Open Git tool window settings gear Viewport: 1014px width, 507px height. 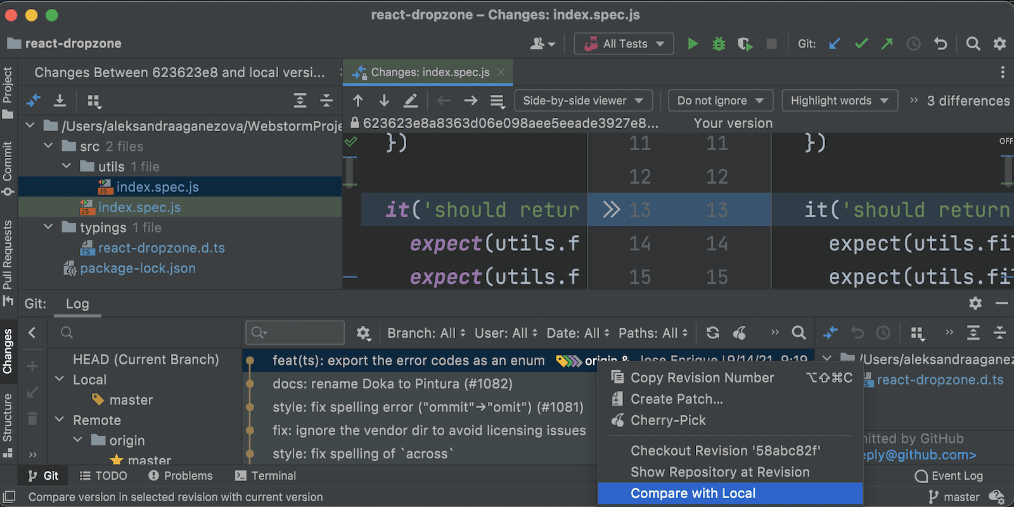(x=975, y=304)
